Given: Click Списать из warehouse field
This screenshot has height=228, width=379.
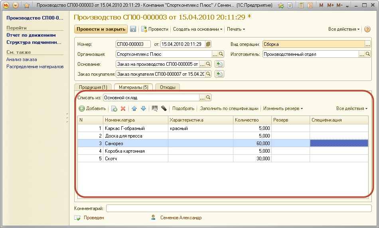Looking at the screenshot, I should point(151,98).
